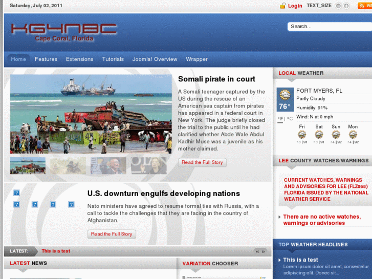Click the LATEST NEWS module heading
Image resolution: width=372 pixels, height=279 pixels.
(29, 263)
